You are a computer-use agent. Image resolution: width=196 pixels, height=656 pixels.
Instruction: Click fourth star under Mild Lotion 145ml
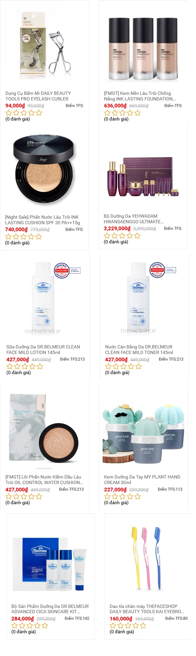33,366
